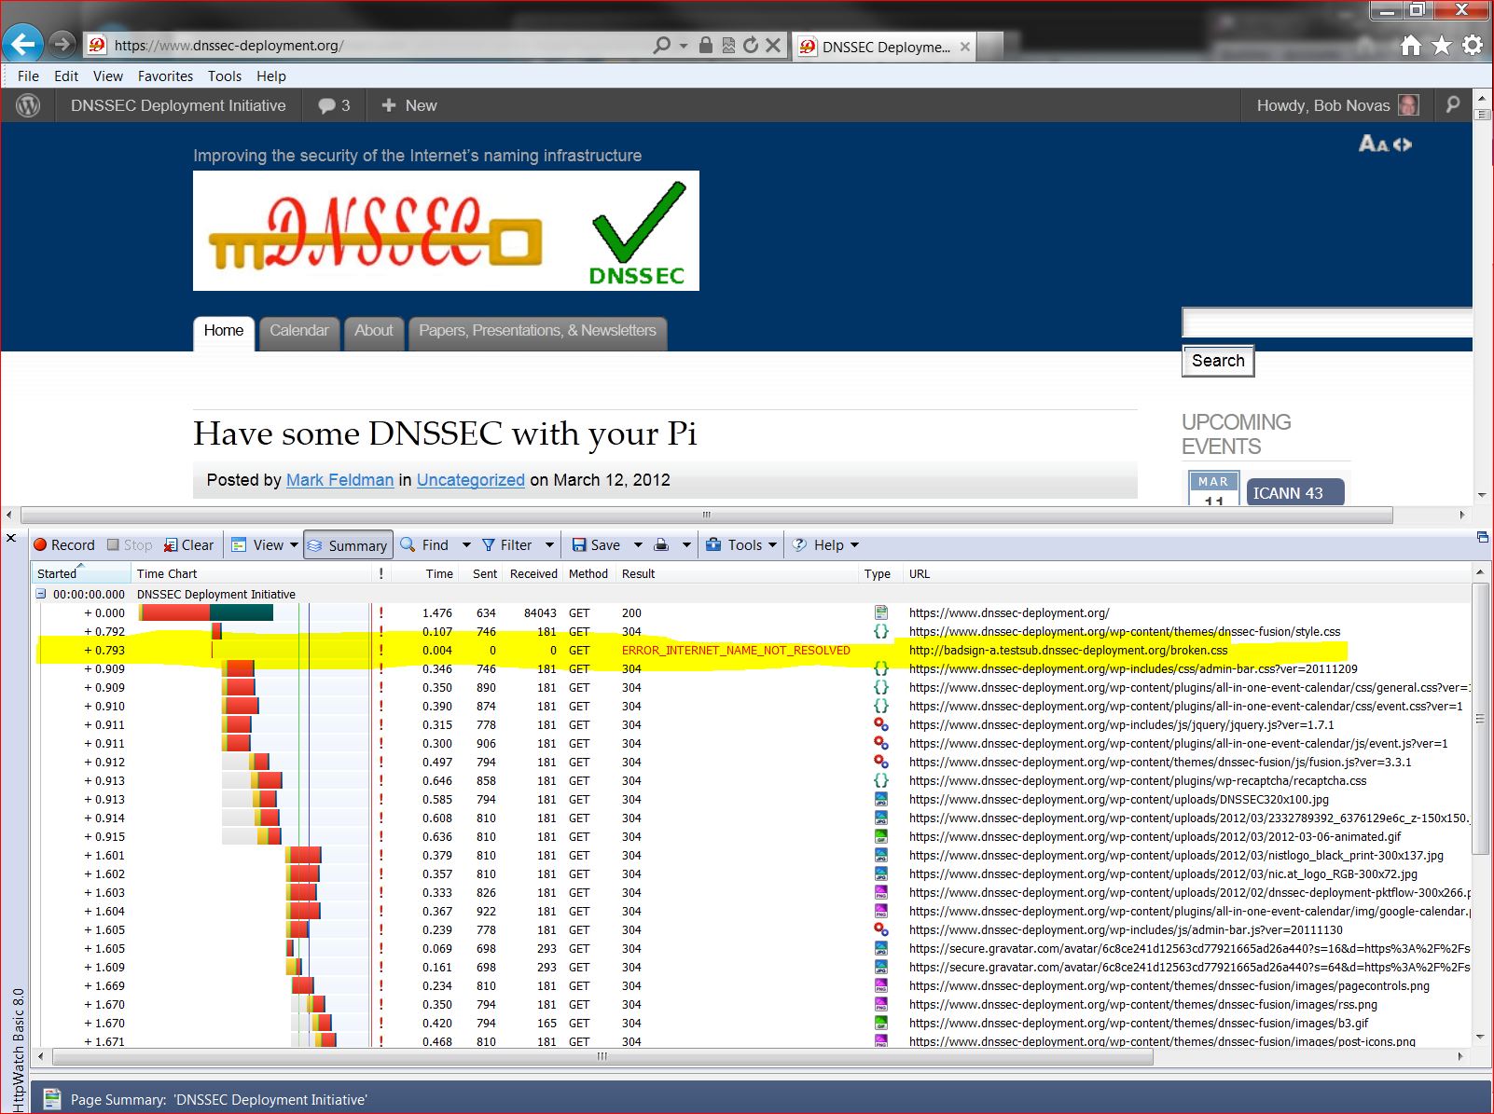Click the Search button
Screen dimensions: 1494x1114
(x=1218, y=361)
